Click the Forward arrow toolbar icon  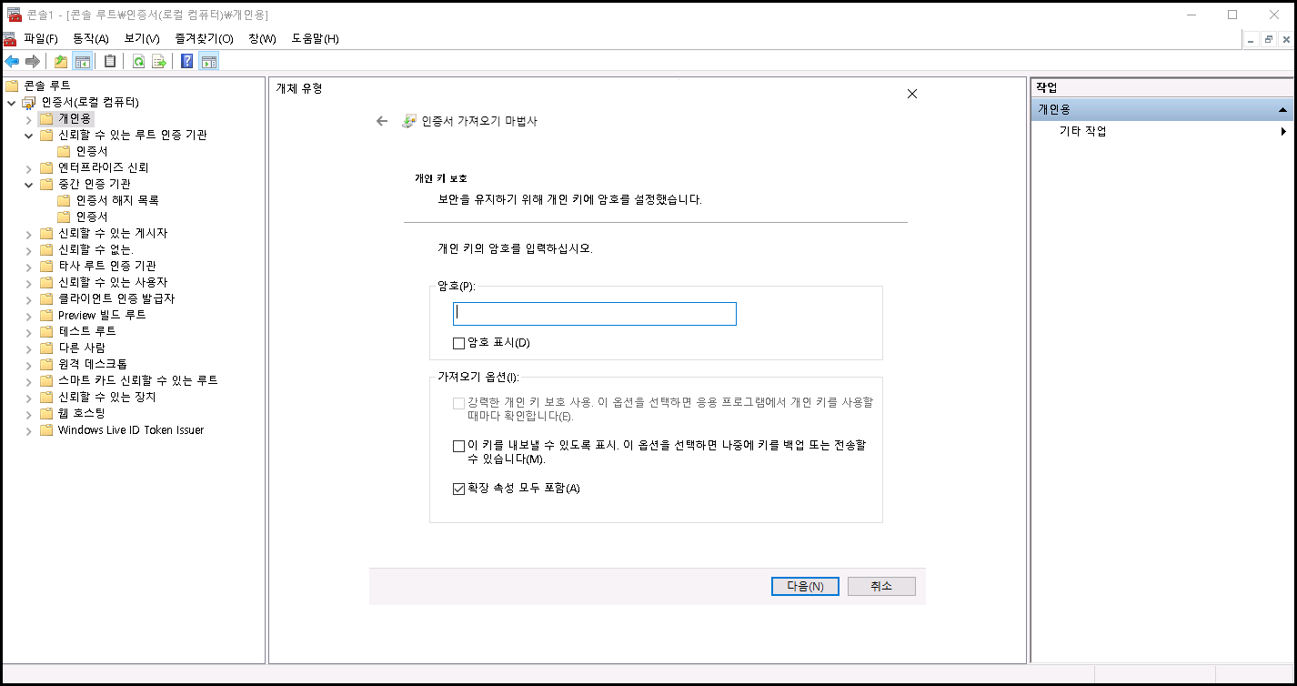tap(33, 61)
